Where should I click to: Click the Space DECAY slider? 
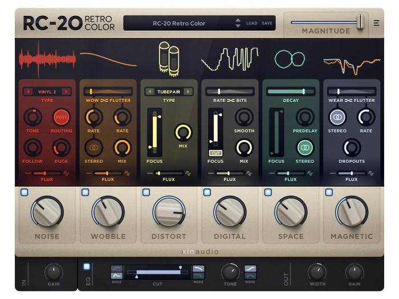(x=291, y=92)
